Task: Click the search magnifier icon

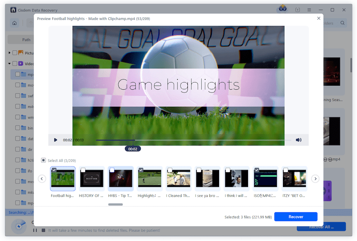Action: click(x=343, y=23)
